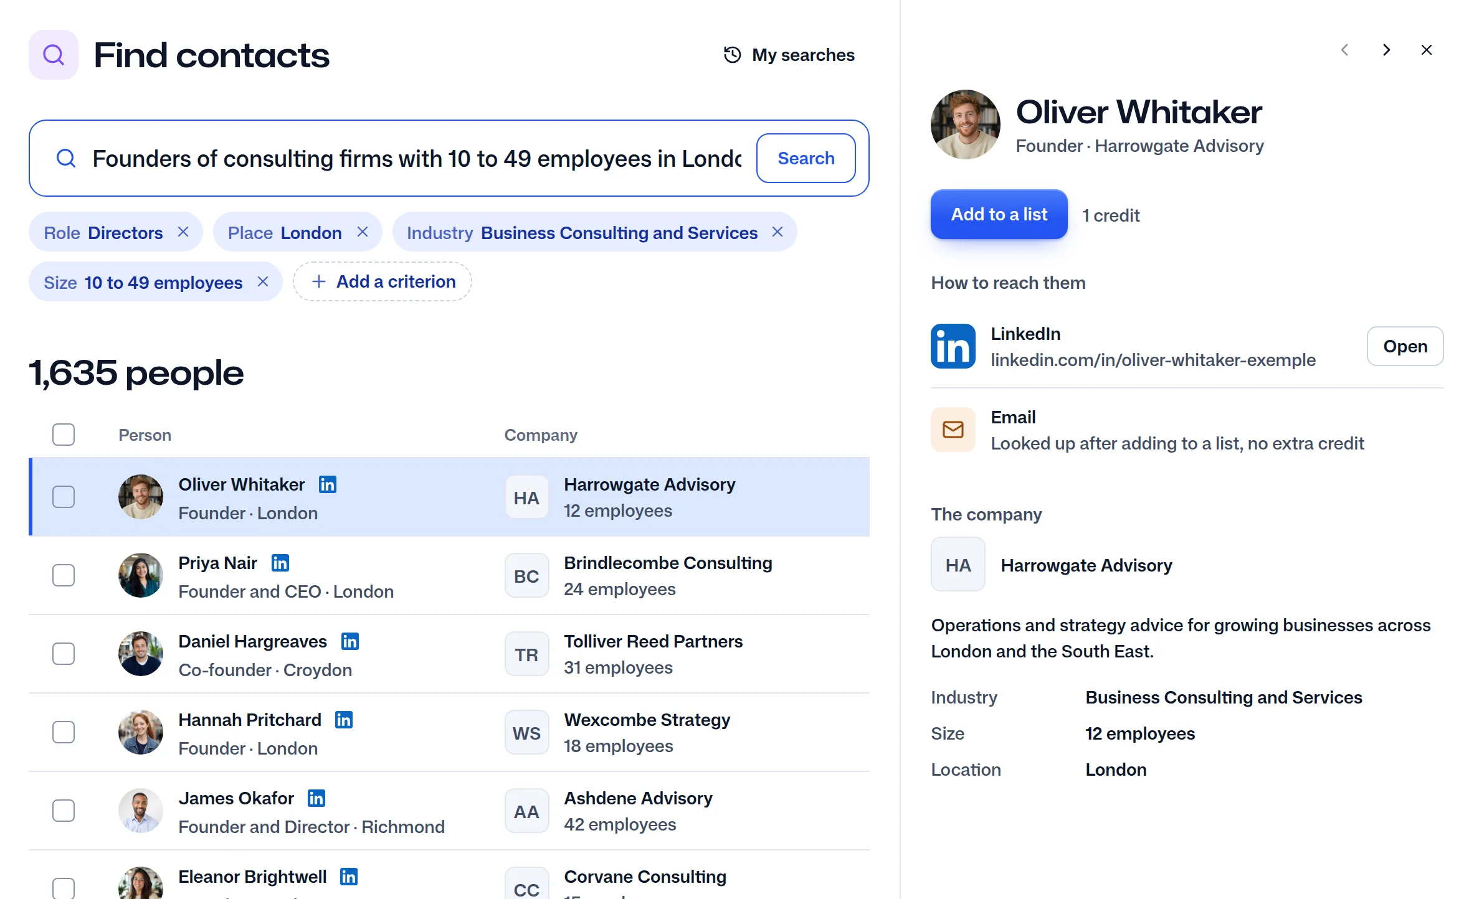The width and height of the screenshot is (1474, 899).
Task: Click the large LinkedIn logo in detail panel
Action: (x=953, y=346)
